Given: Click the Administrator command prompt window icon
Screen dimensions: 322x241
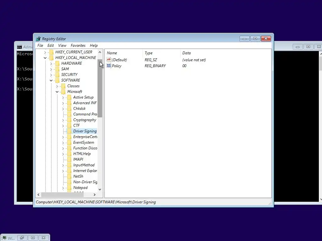Looking at the screenshot, I should coord(19,47).
